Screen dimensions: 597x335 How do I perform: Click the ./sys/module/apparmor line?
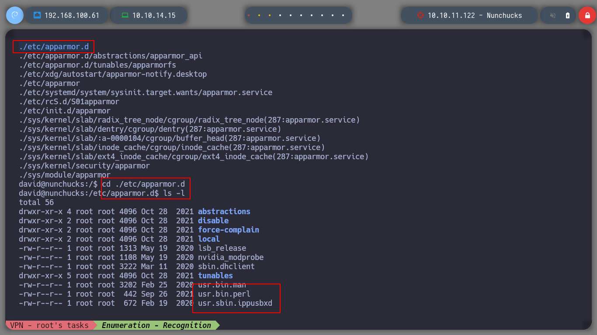pos(65,175)
